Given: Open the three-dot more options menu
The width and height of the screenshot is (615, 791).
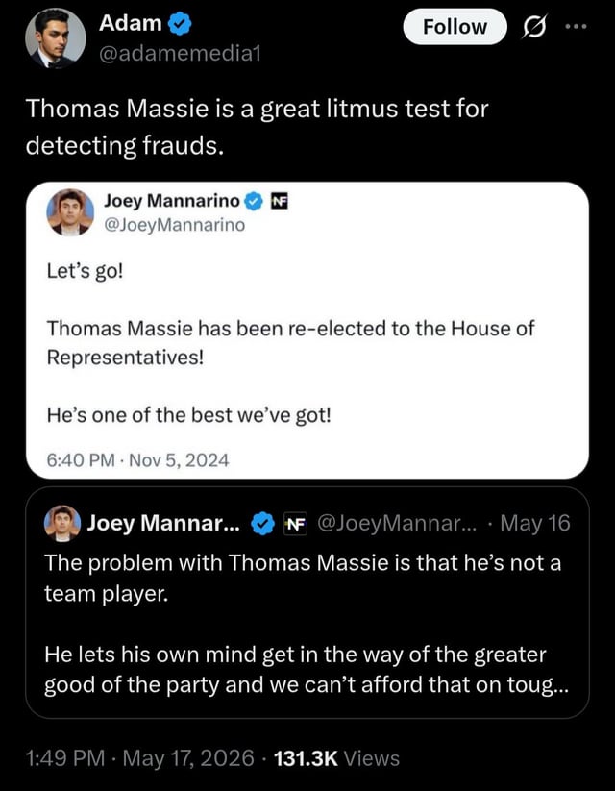Looking at the screenshot, I should point(577,27).
